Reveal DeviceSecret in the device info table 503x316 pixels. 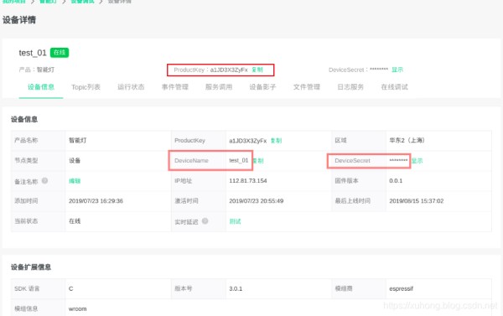click(417, 161)
